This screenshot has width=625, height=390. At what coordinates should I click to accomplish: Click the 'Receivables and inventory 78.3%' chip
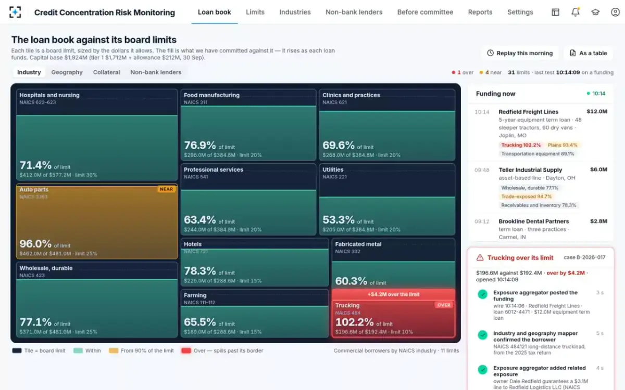click(x=539, y=205)
